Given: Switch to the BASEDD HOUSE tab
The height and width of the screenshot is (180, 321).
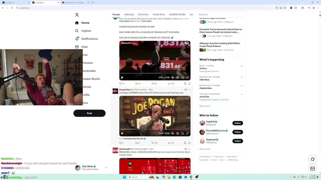Looking at the screenshot, I should coord(177,14).
